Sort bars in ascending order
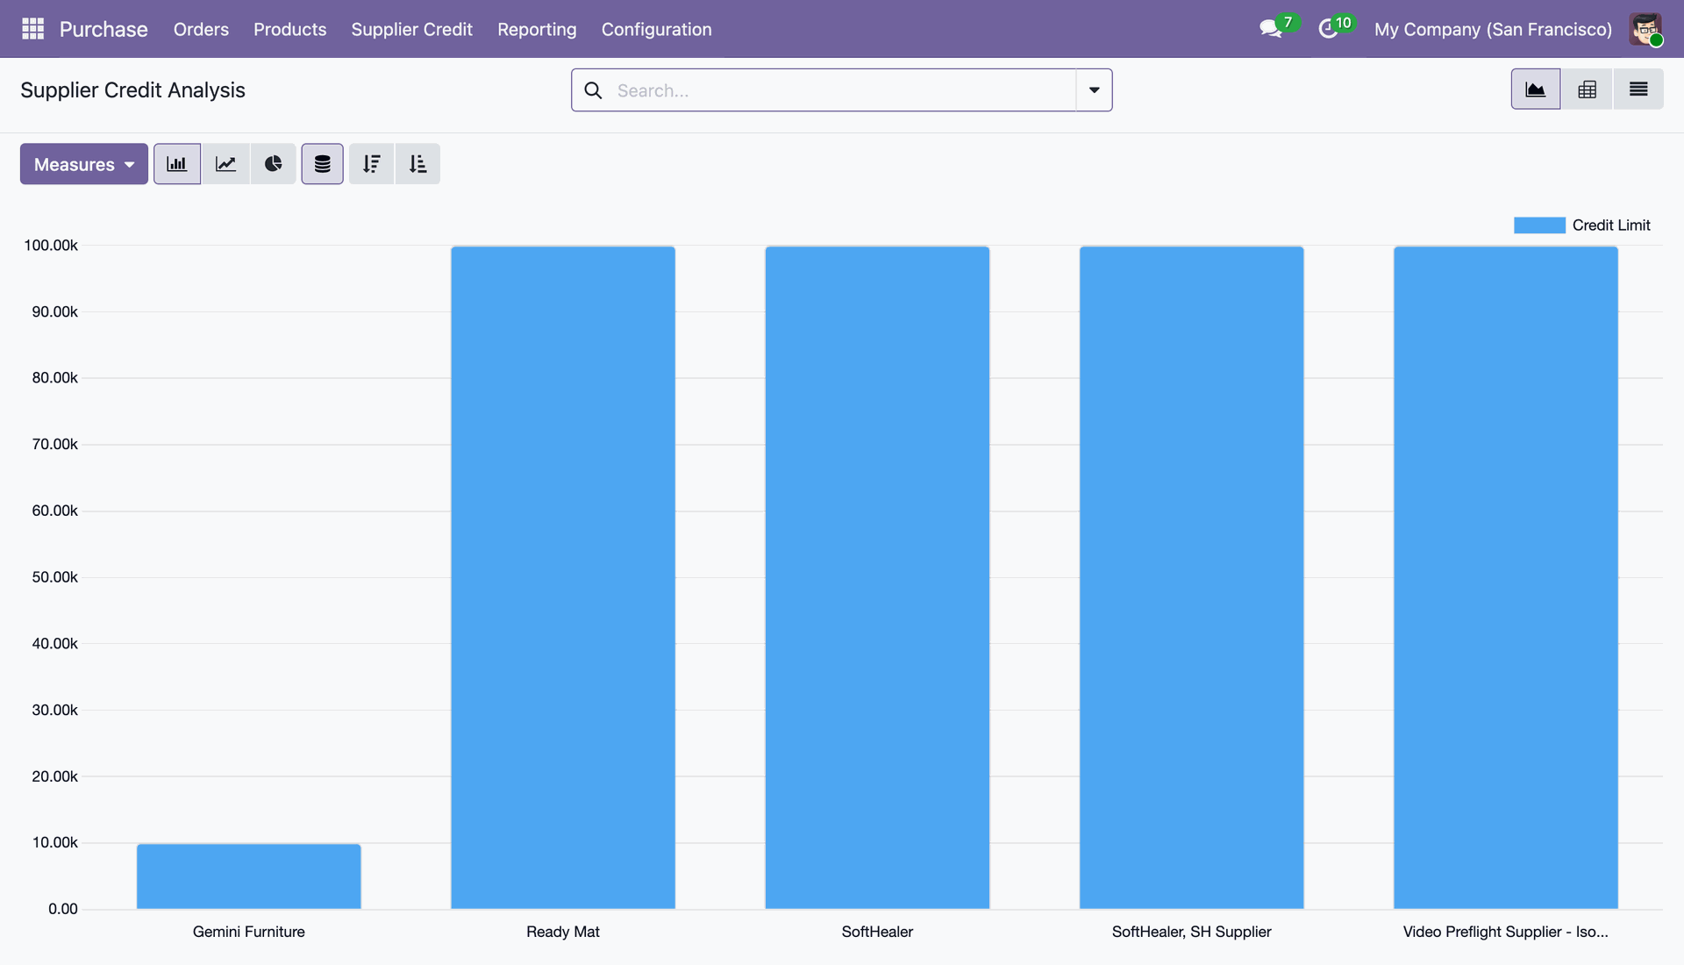The image size is (1684, 965). (418, 164)
